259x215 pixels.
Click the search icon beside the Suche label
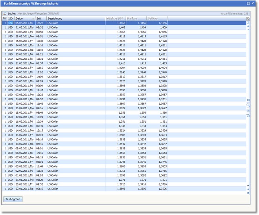[x=5, y=13]
